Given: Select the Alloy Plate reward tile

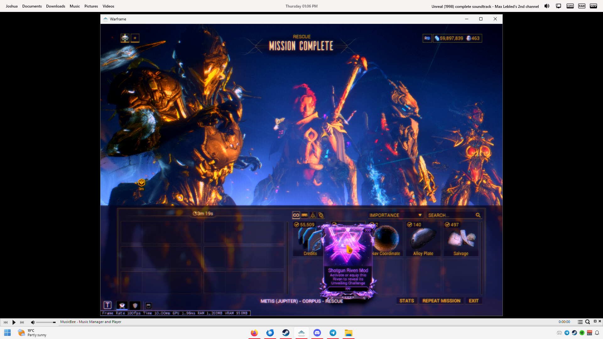Looking at the screenshot, I should 423,239.
